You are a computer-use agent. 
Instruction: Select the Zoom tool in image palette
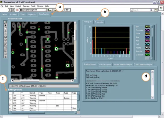pyautogui.click(x=6, y=22)
